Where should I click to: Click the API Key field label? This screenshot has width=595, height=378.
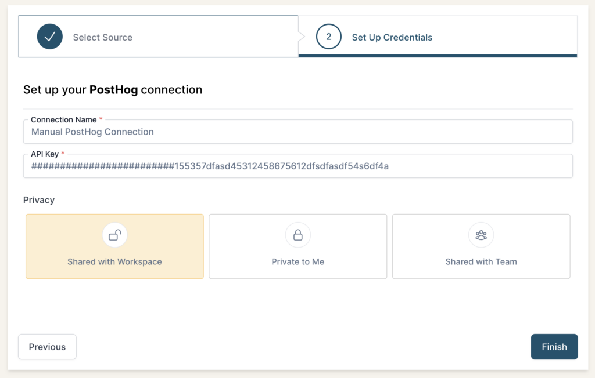pos(45,154)
